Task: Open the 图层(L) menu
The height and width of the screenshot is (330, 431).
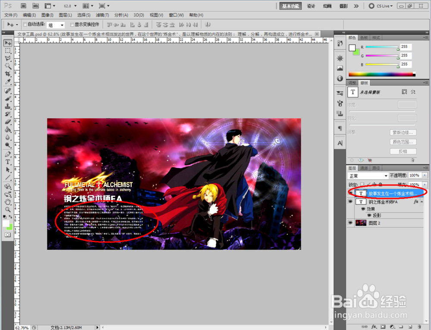Action: (66, 15)
